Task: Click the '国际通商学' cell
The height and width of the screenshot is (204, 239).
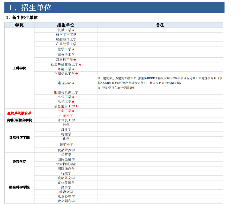Action: pos(66,169)
